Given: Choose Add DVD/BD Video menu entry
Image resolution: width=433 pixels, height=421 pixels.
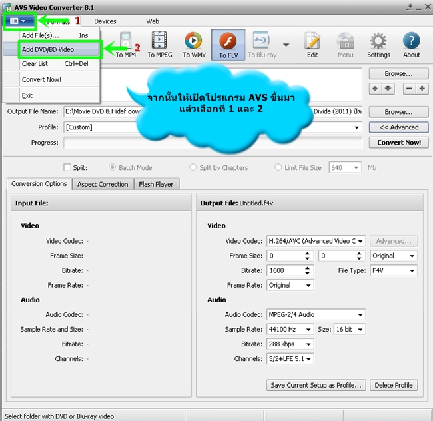Looking at the screenshot, I should tap(51, 49).
